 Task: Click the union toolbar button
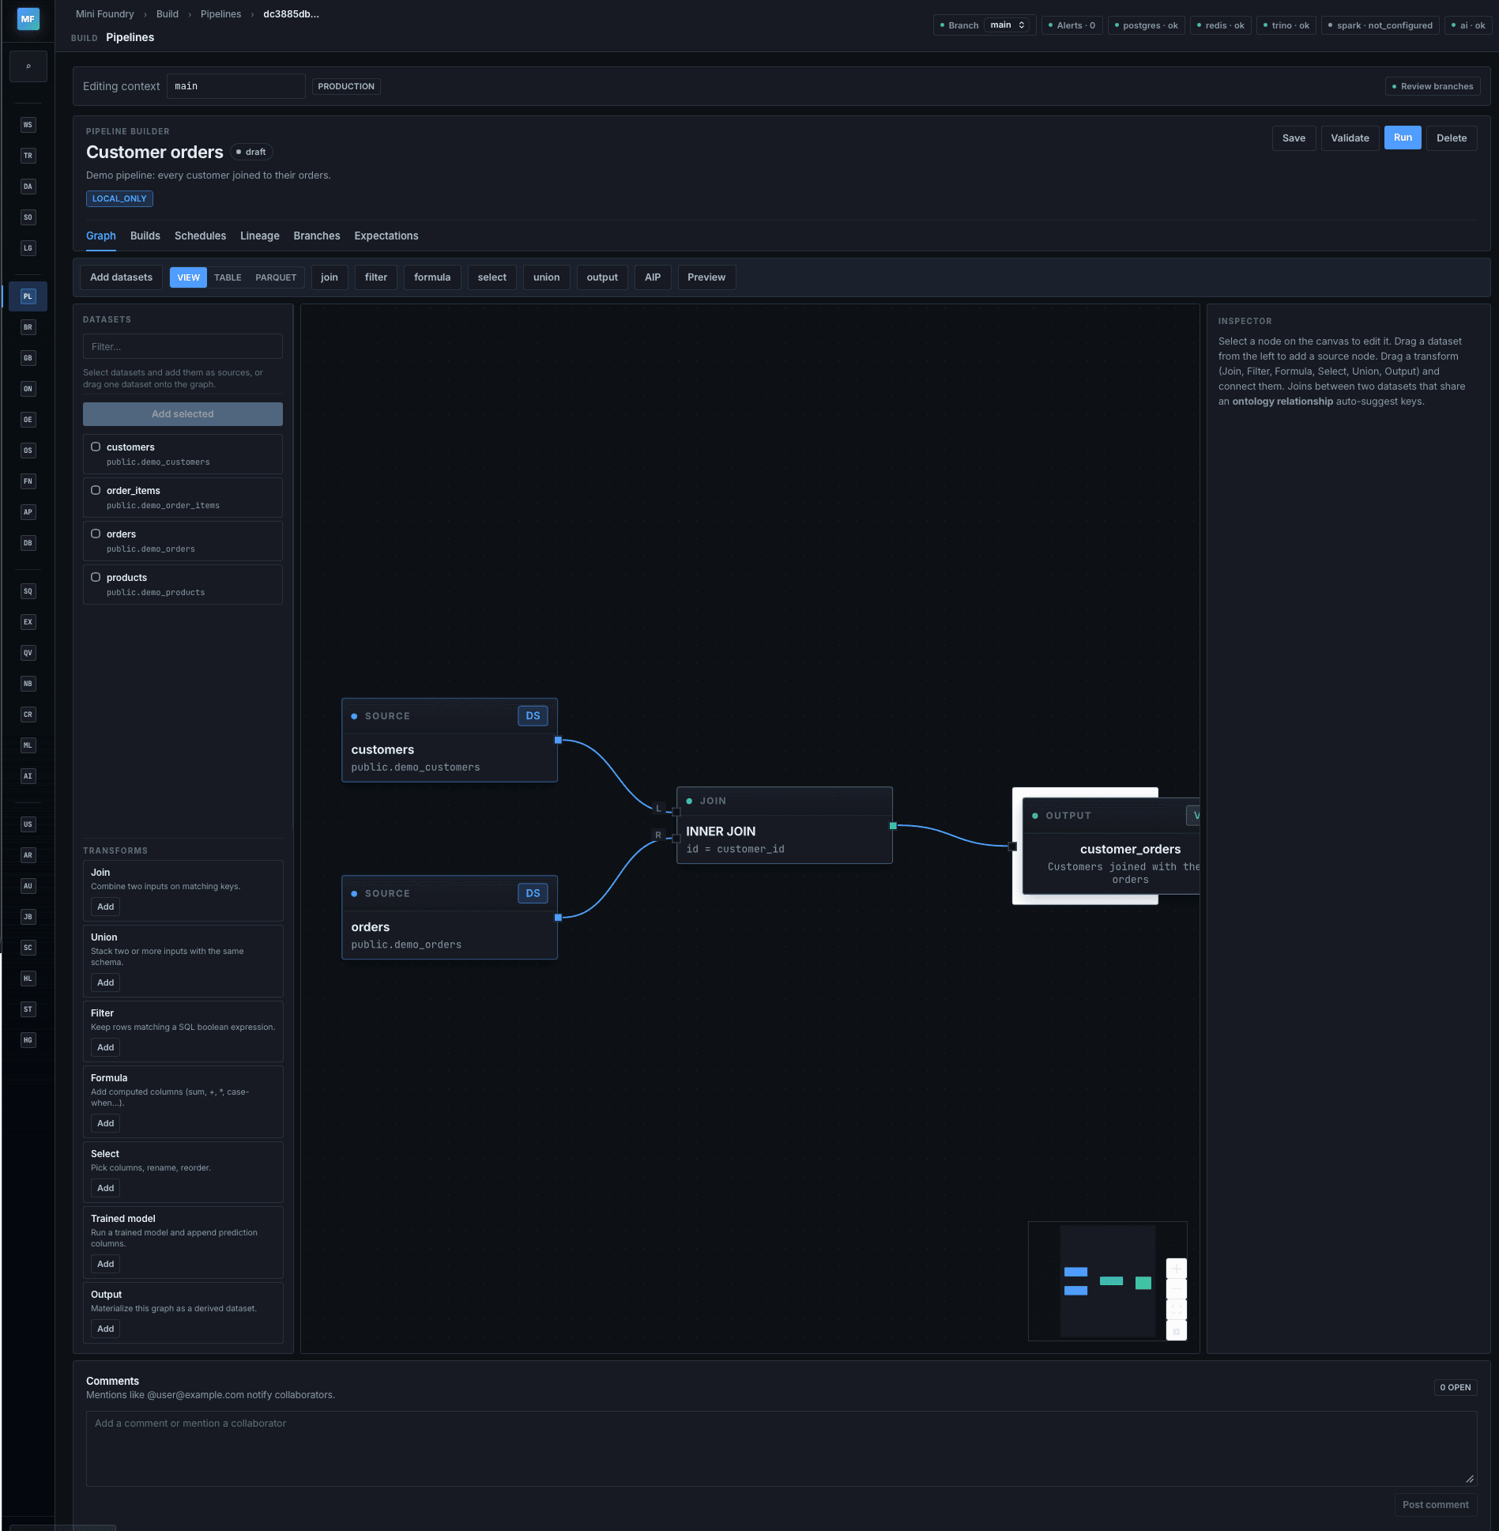click(546, 277)
